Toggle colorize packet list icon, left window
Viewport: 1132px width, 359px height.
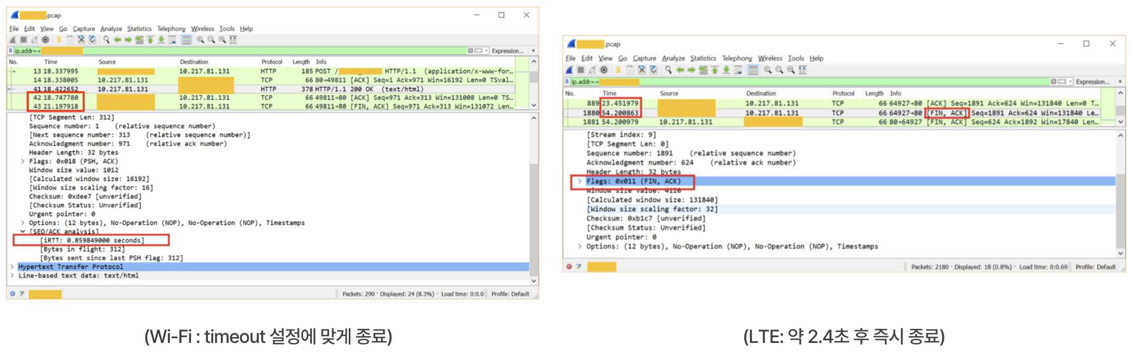[x=187, y=40]
